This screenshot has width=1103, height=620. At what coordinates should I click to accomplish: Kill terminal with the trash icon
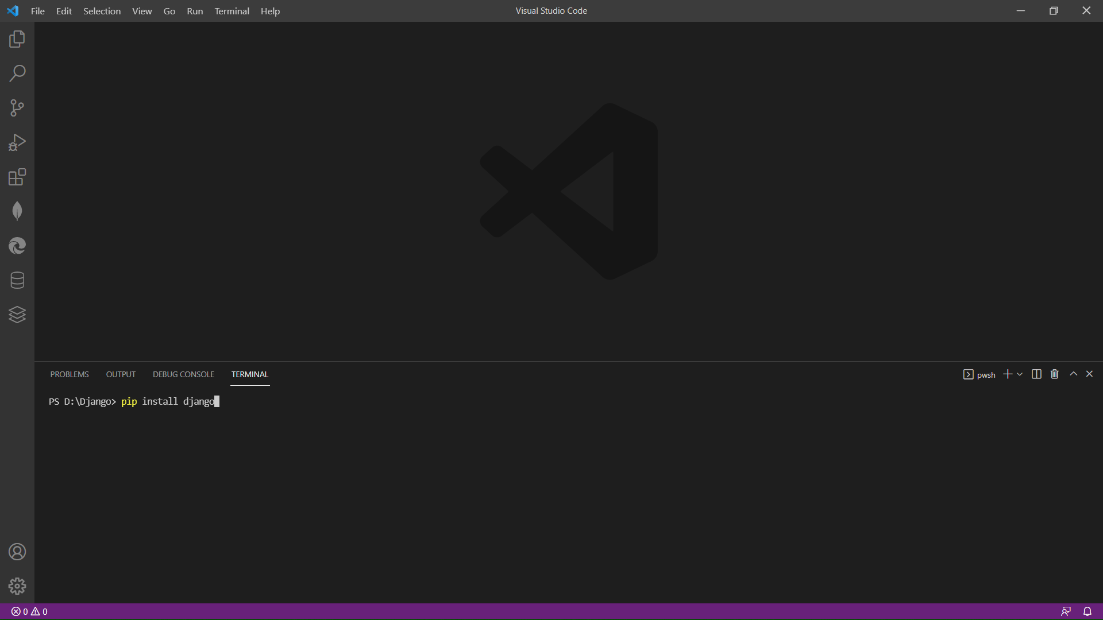(x=1055, y=374)
